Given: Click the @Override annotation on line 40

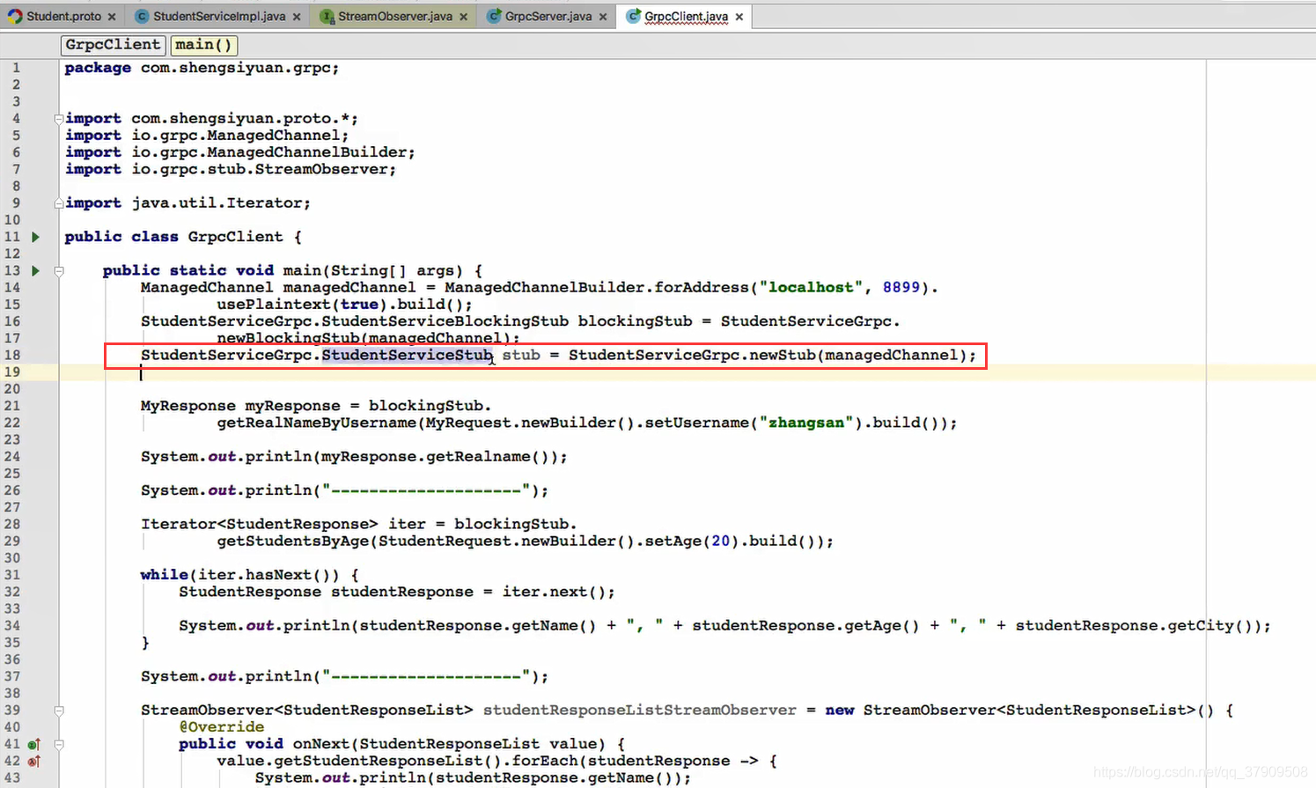Looking at the screenshot, I should 221,727.
